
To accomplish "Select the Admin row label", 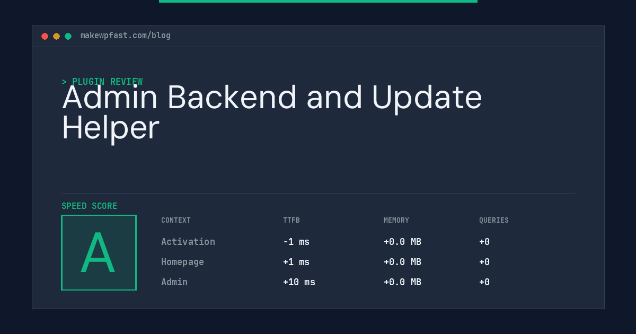I will point(174,282).
